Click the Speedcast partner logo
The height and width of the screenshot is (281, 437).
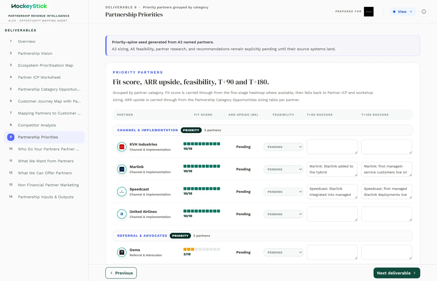pos(122,191)
